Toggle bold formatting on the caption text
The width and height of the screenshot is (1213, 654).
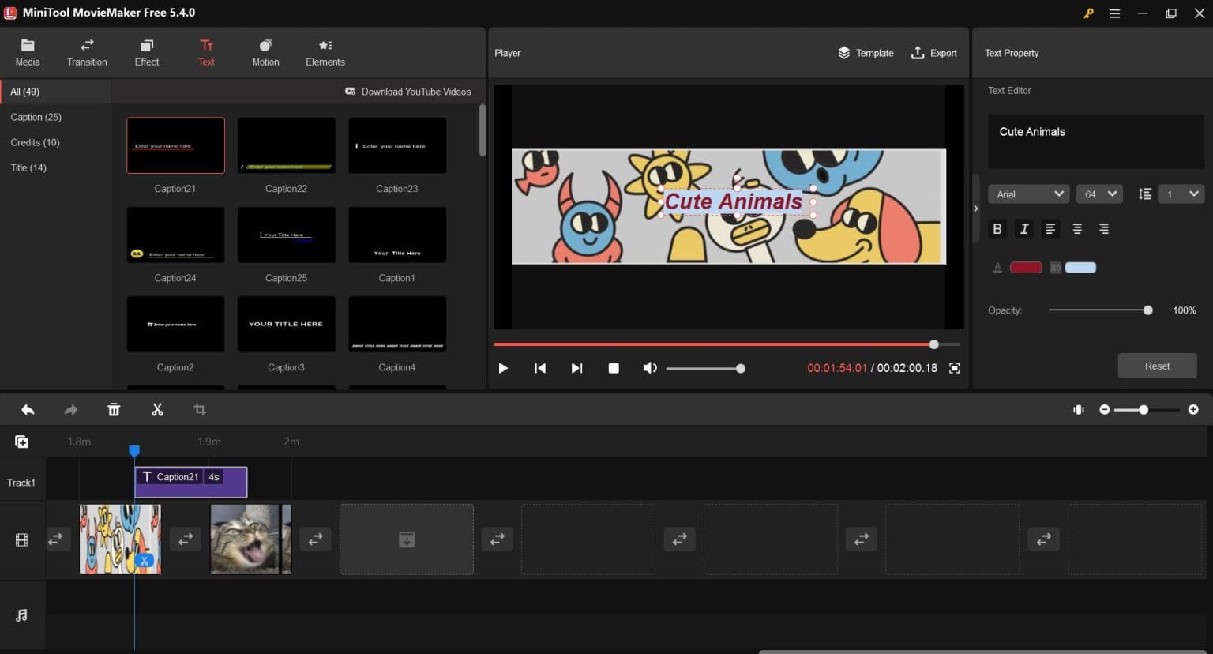tap(997, 228)
